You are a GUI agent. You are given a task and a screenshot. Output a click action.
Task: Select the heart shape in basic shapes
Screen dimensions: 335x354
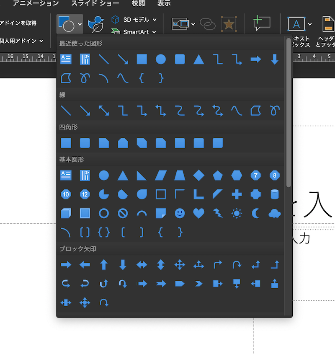198,214
